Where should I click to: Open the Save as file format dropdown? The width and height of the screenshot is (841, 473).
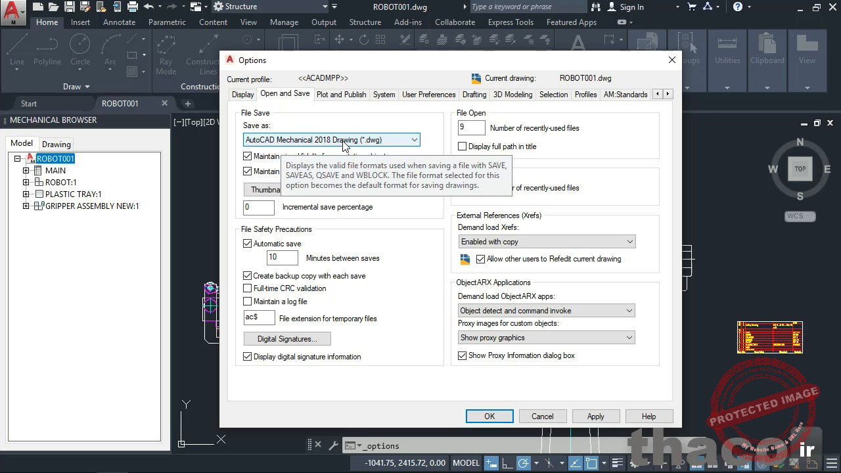click(414, 139)
